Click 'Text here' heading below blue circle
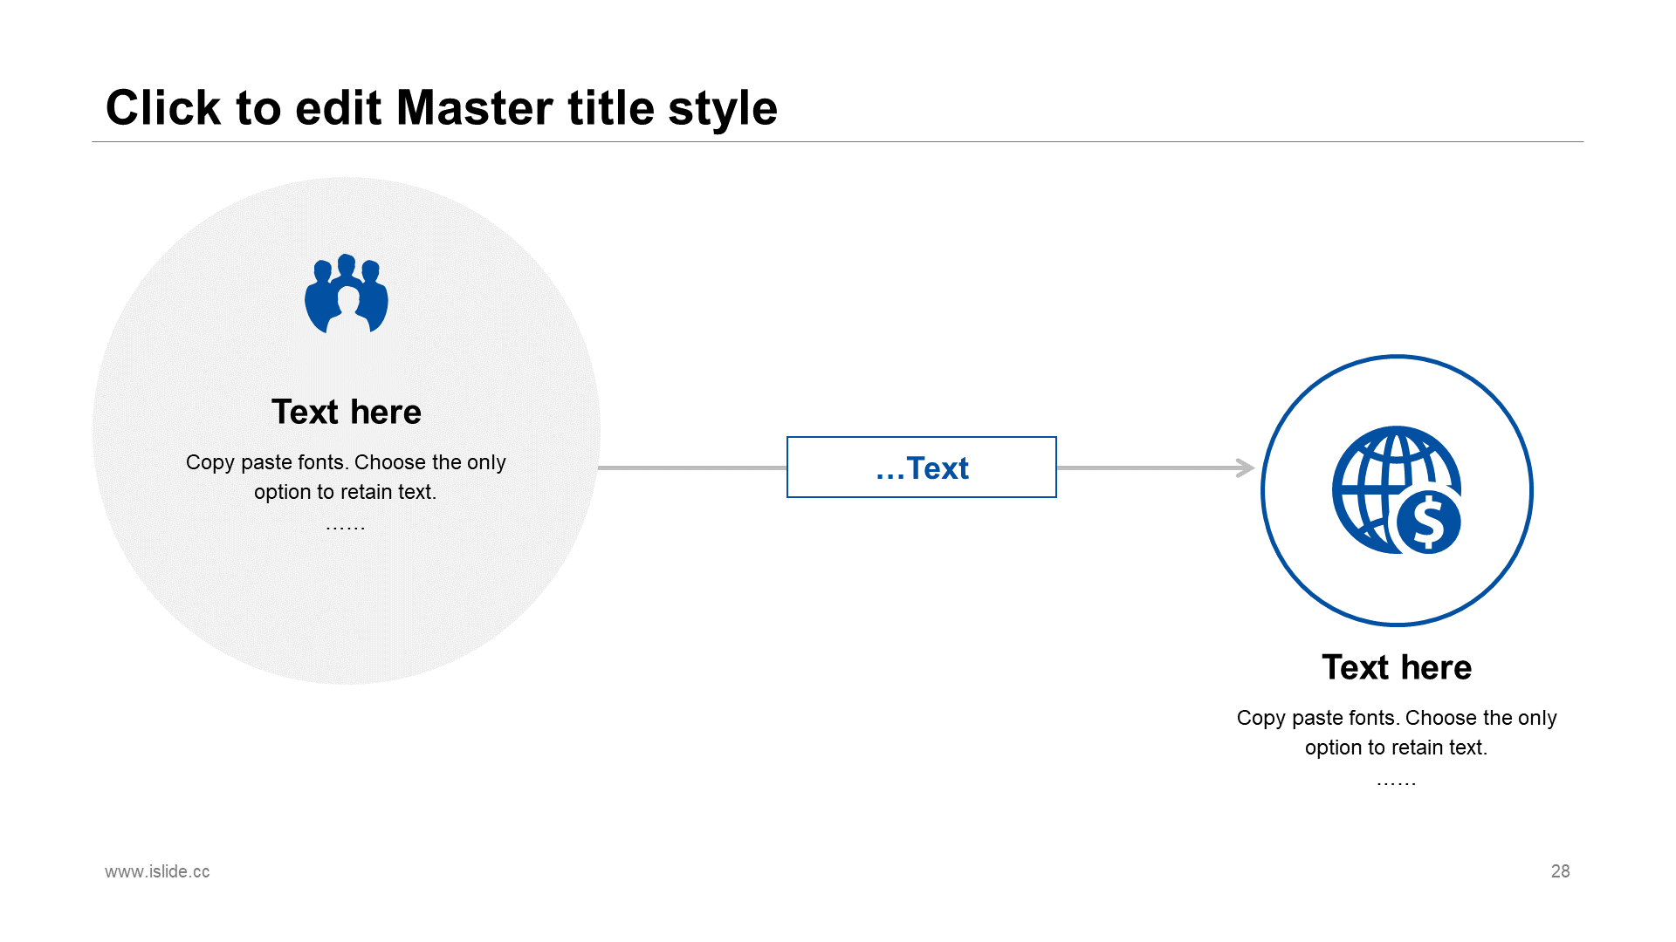The height and width of the screenshot is (942, 1676). 1397,667
